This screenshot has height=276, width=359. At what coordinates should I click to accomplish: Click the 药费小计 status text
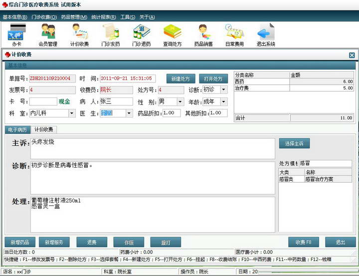tap(137, 252)
